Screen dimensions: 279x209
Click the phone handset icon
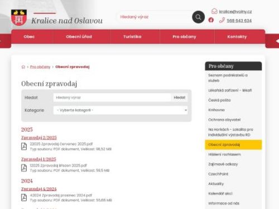click(x=222, y=20)
